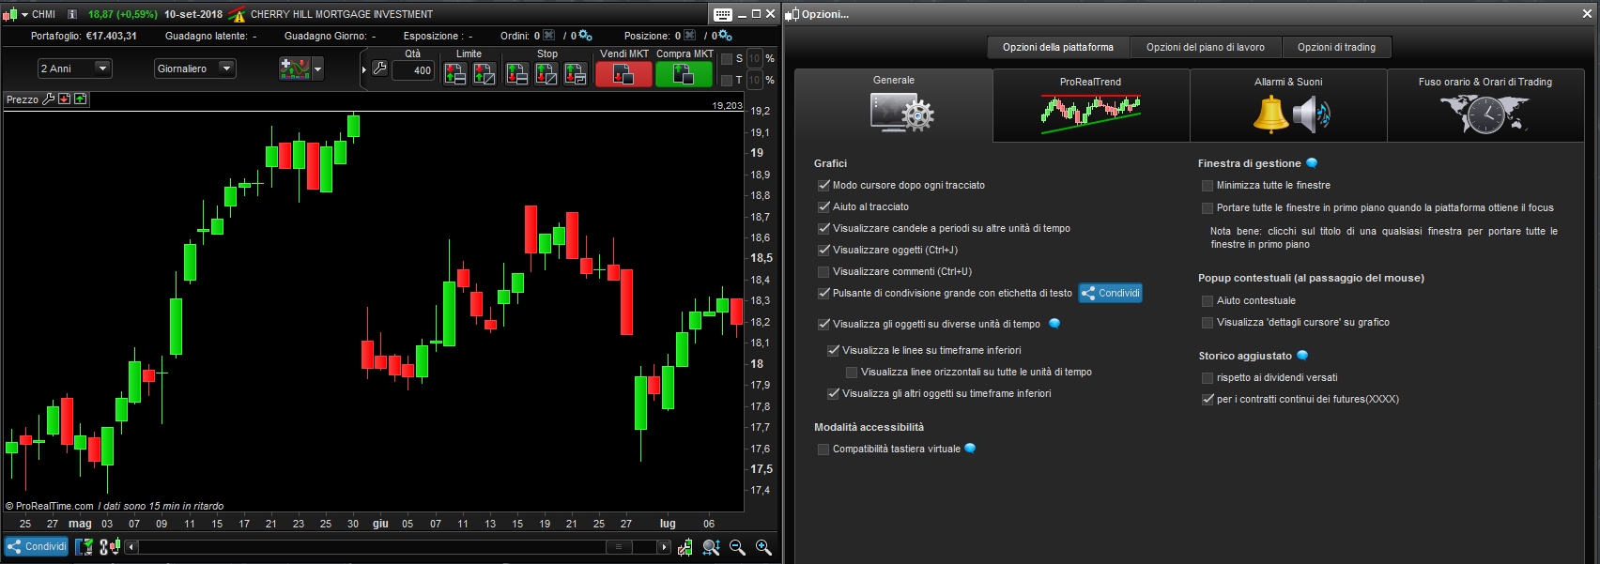This screenshot has width=1600, height=564.
Task: Open the Allarmi & Suoni section
Action: pos(1288,105)
